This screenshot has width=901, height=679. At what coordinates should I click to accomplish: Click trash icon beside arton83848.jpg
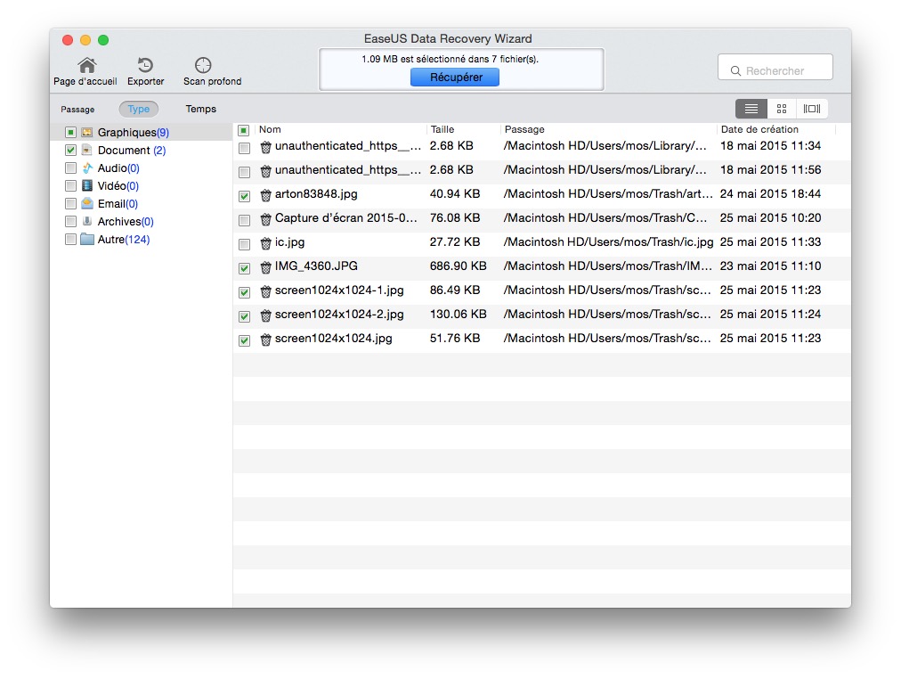[265, 195]
